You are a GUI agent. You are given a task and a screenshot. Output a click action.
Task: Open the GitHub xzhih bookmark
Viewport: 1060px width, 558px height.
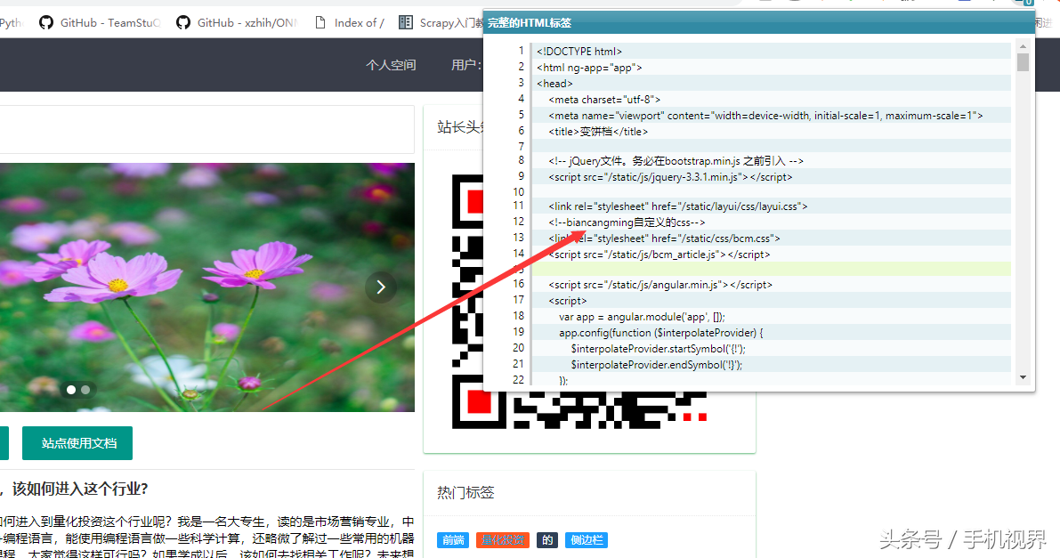pyautogui.click(x=237, y=23)
